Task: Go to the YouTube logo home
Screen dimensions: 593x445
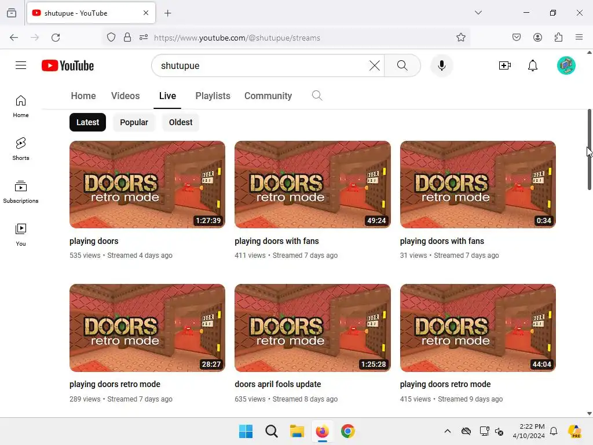Action: point(68,65)
